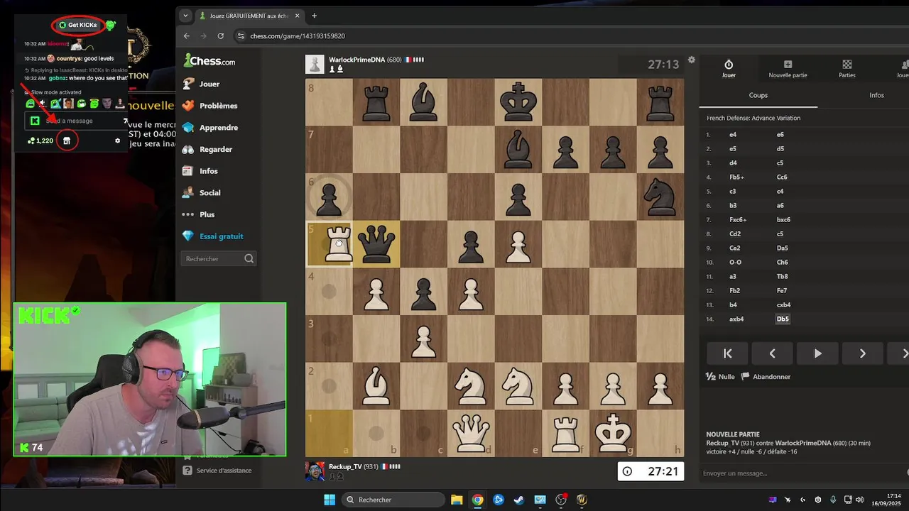Click the magnifier in the Chess.com search box
The width and height of the screenshot is (909, 511).
[249, 259]
